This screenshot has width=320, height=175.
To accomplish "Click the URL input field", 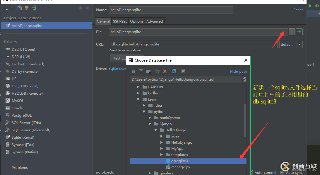I will click(x=193, y=44).
